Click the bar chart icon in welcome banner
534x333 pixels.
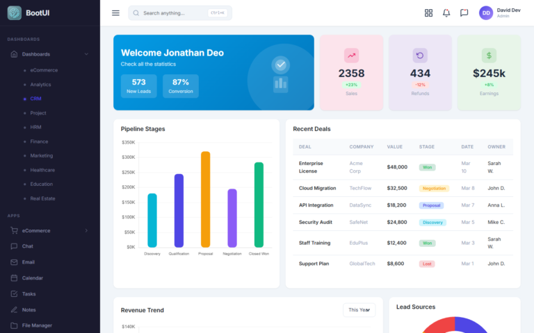tap(281, 84)
